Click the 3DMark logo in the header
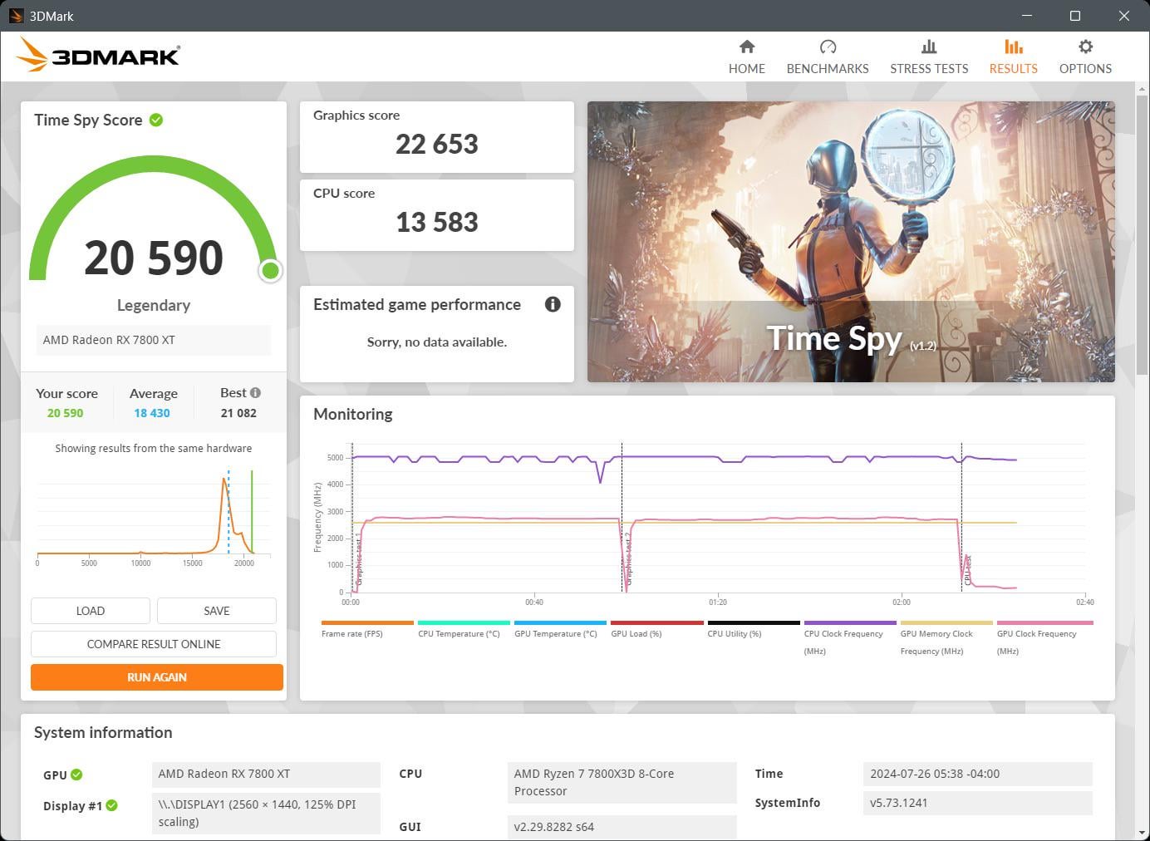 point(98,55)
